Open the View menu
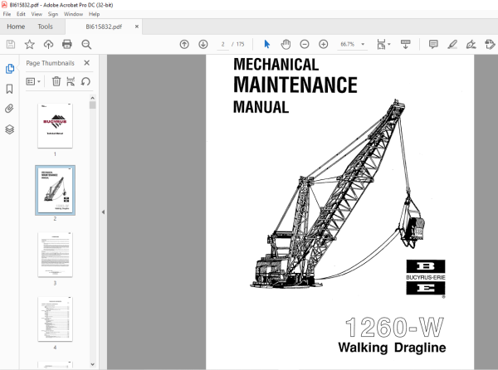498x370 pixels. tap(37, 14)
